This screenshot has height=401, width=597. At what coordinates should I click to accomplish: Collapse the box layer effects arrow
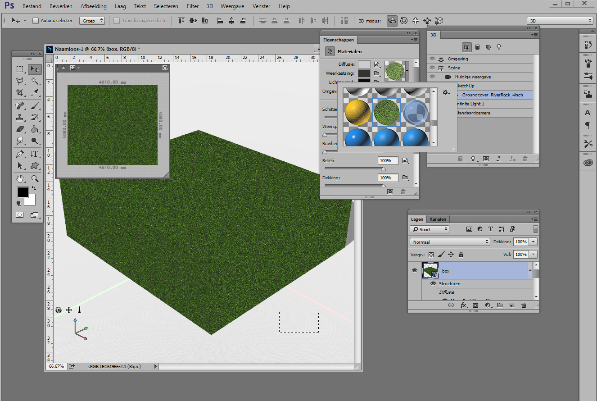tap(529, 271)
